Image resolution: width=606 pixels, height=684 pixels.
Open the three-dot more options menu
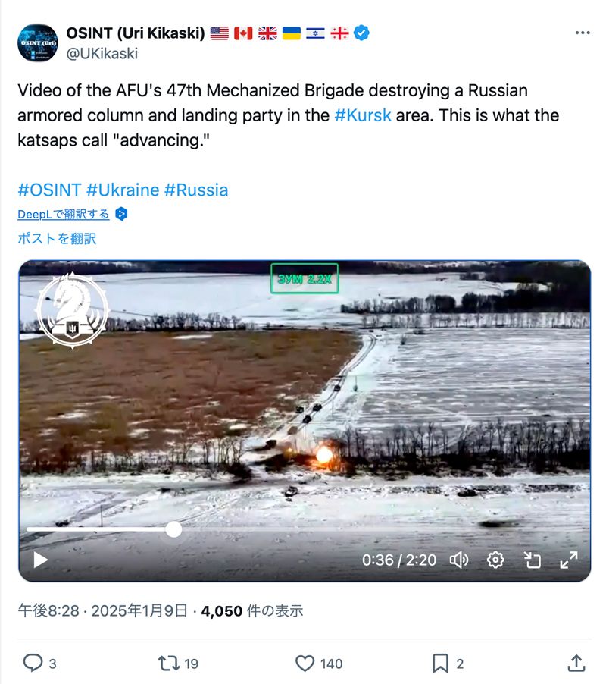(582, 33)
